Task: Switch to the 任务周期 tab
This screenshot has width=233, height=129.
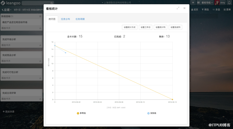Action: [x=80, y=19]
